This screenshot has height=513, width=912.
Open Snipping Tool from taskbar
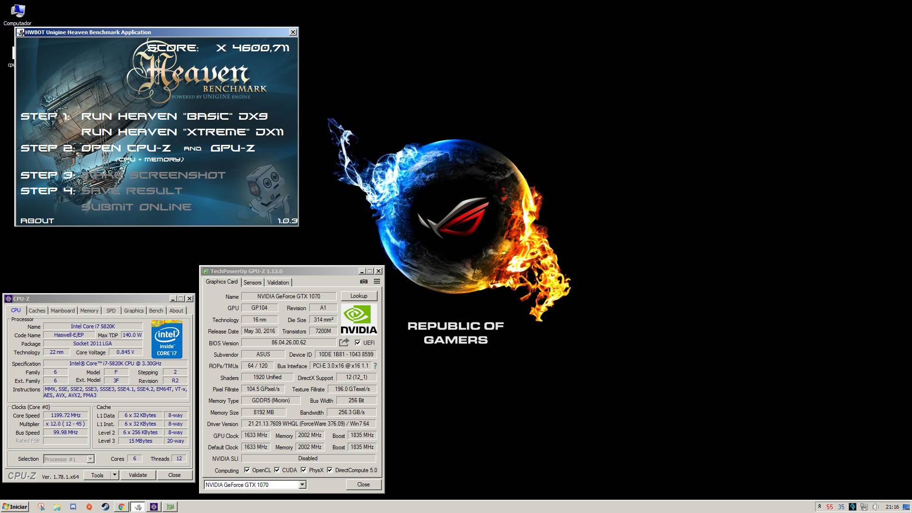tap(41, 507)
